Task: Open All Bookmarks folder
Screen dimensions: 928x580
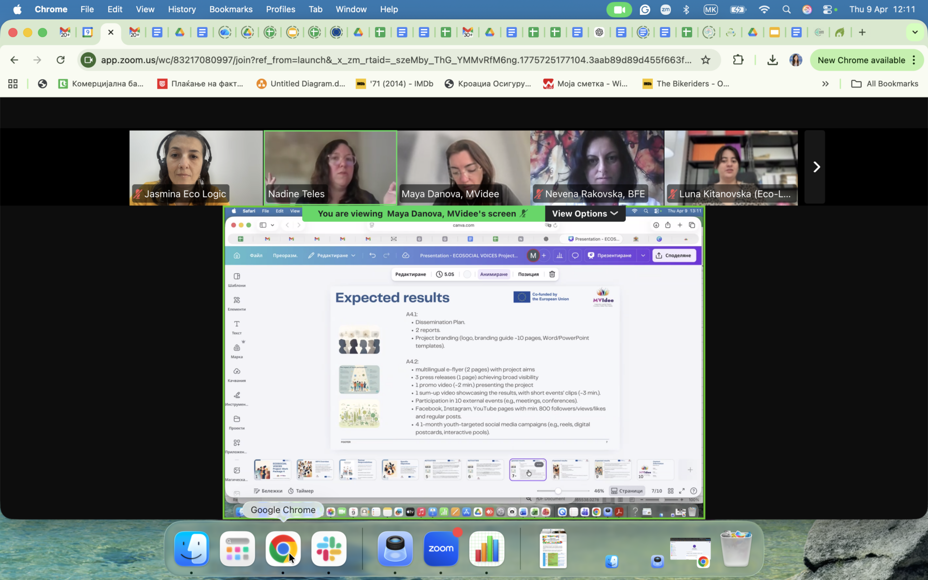Action: (x=884, y=84)
